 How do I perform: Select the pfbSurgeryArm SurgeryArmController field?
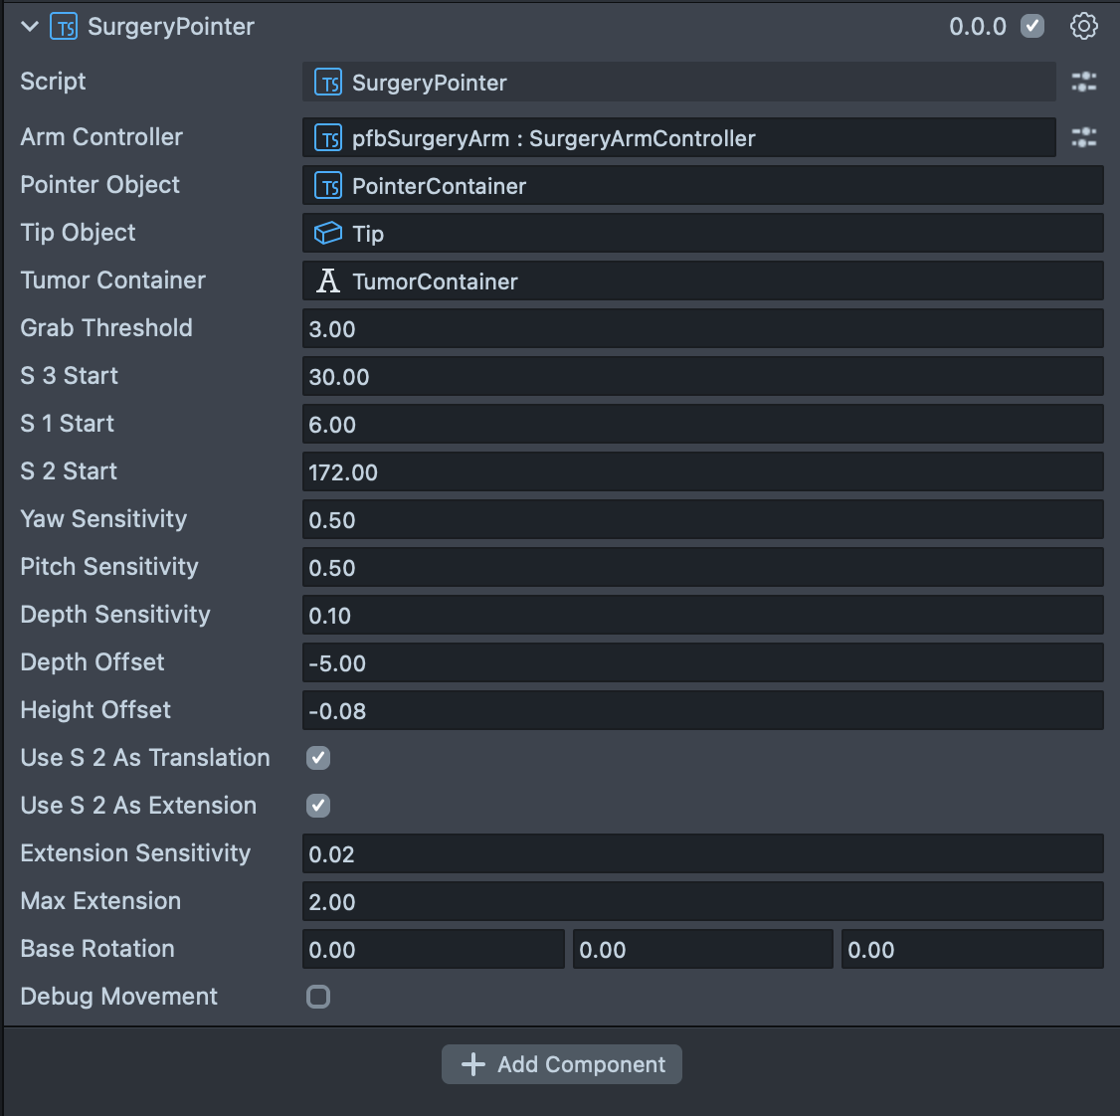678,137
